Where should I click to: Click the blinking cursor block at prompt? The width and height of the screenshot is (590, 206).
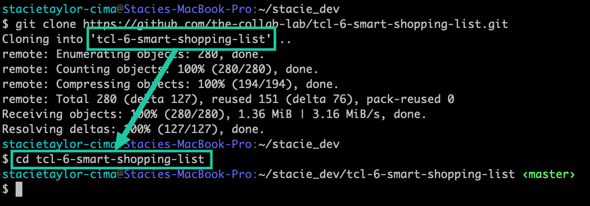(19, 189)
